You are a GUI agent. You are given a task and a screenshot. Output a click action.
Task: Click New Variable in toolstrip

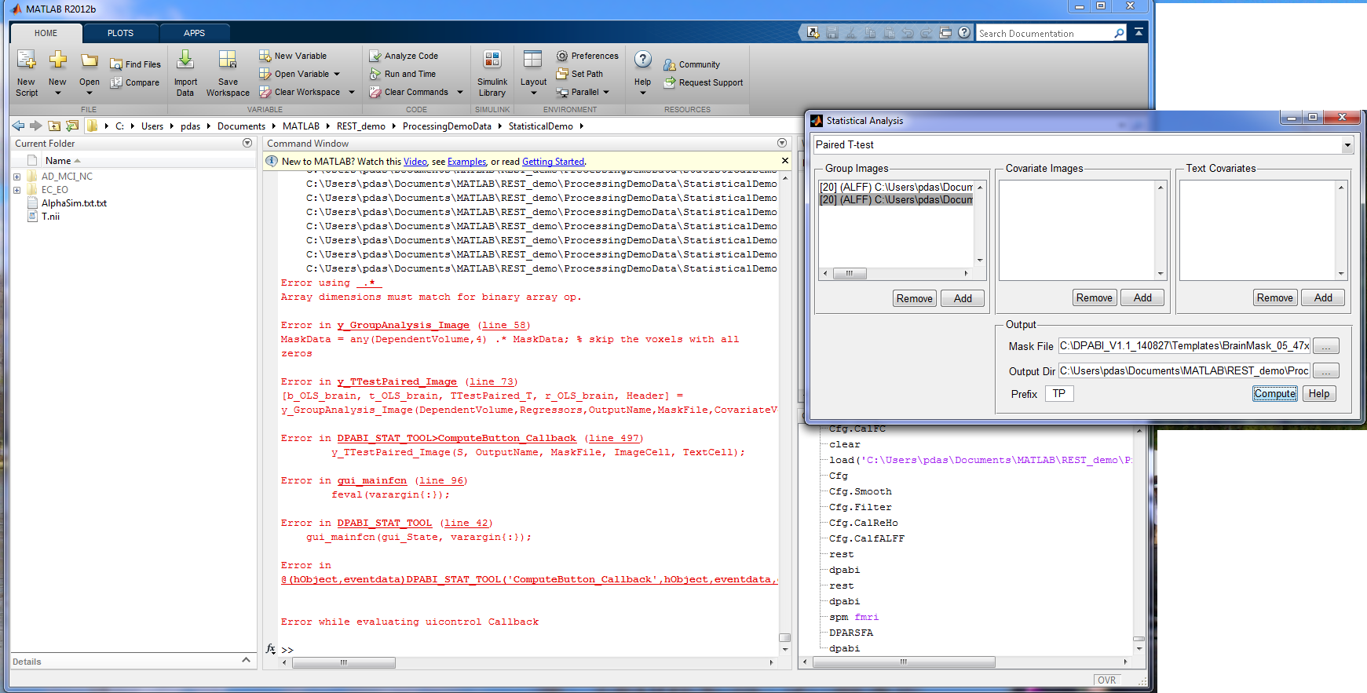[293, 56]
